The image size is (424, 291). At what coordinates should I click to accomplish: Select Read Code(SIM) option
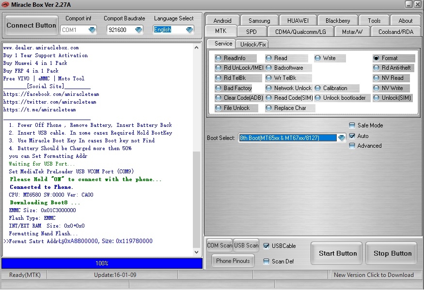(289, 98)
